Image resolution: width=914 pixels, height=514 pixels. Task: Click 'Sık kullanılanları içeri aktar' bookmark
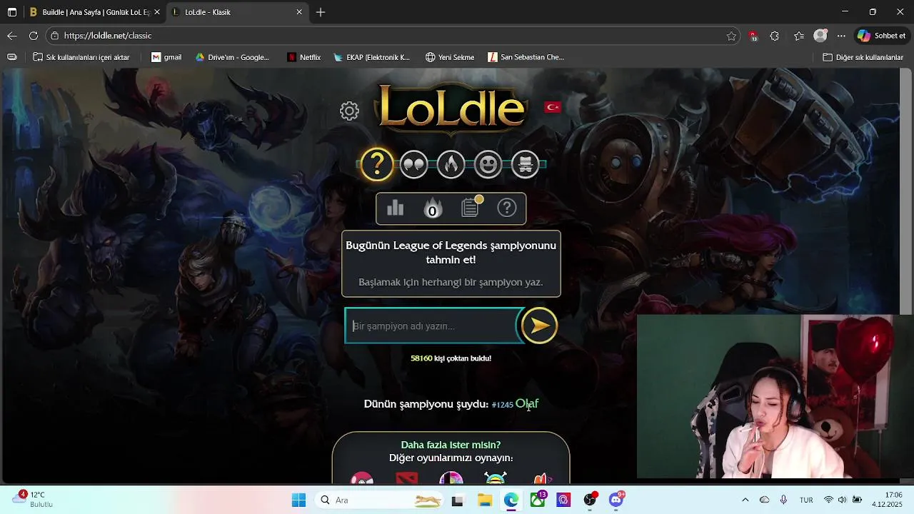[81, 57]
